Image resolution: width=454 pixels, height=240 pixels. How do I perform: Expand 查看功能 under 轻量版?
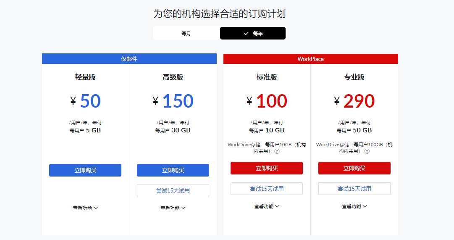[x=85, y=208]
